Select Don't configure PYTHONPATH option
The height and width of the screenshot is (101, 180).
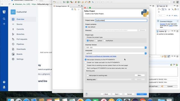pyautogui.click(x=85, y=68)
